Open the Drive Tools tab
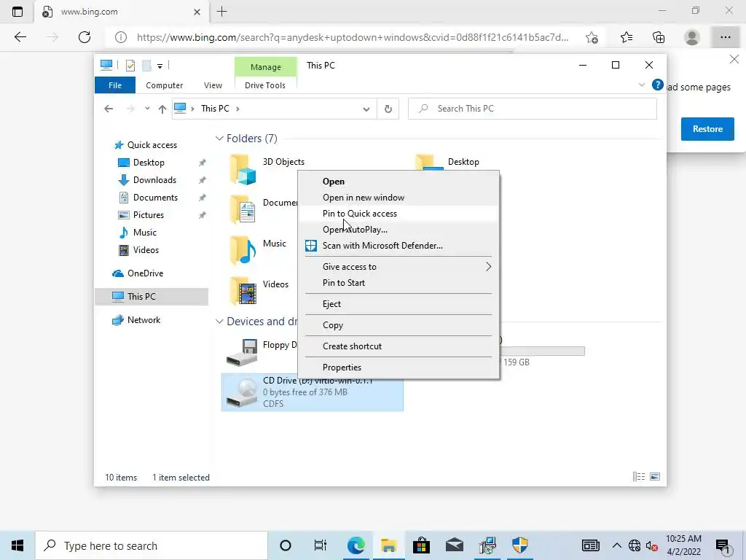Image resolution: width=746 pixels, height=560 pixels. pos(265,85)
